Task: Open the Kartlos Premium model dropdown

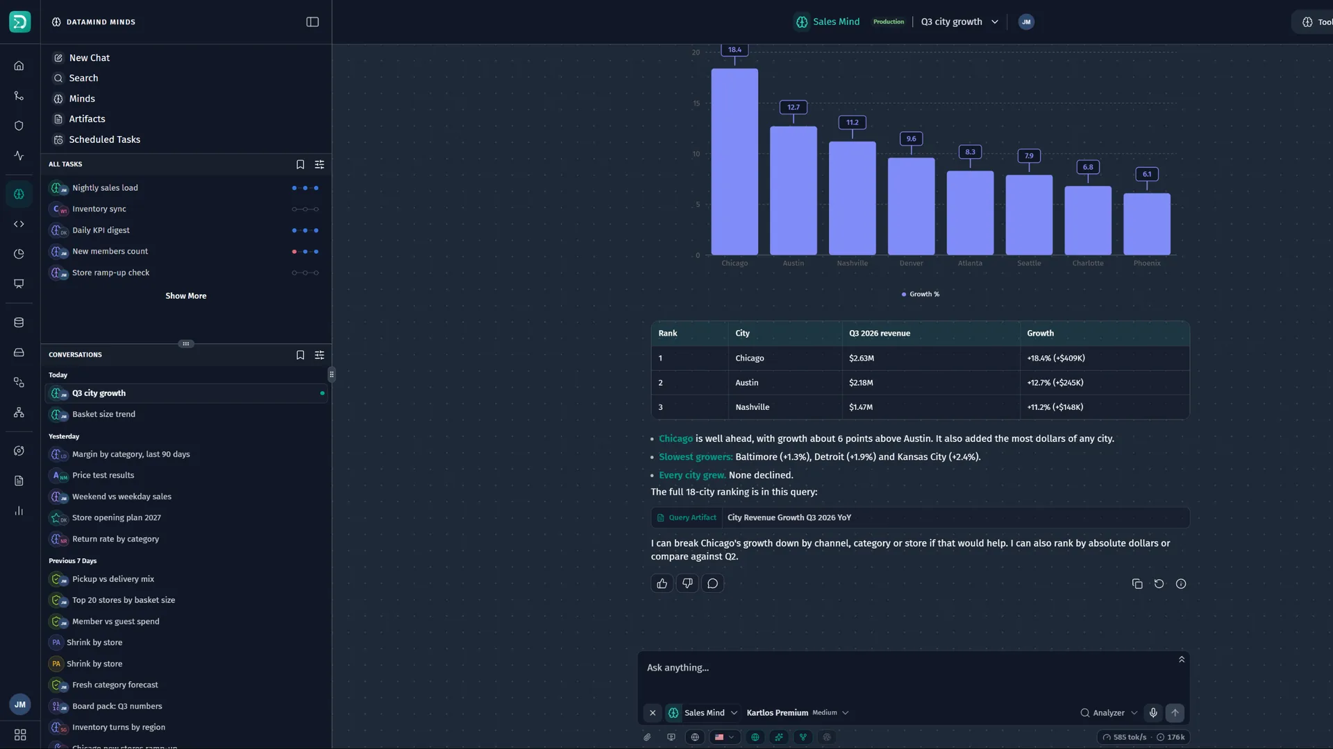Action: click(798, 713)
